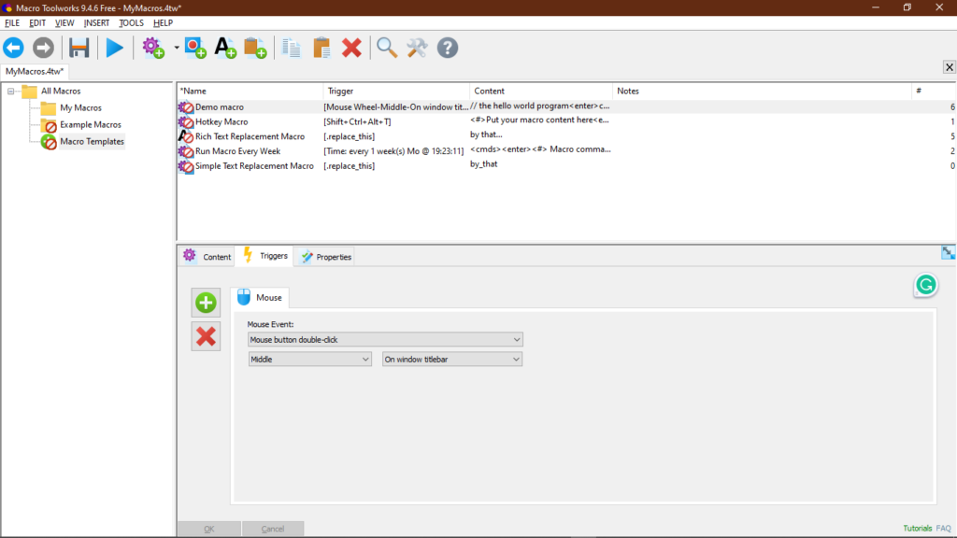Image resolution: width=957 pixels, height=538 pixels.
Task: Open program options via the wrench icon
Action: (417, 48)
